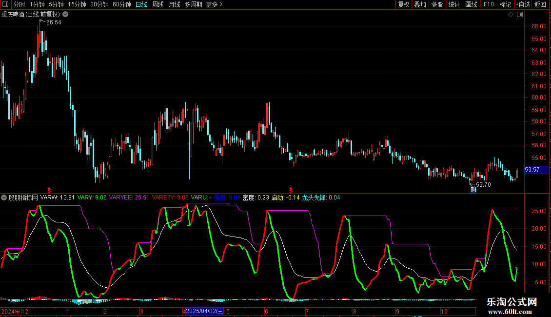Click the red $ marker near July
Viewport: 551px width, 317px height.
[292, 189]
